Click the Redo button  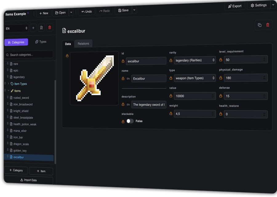105,11
